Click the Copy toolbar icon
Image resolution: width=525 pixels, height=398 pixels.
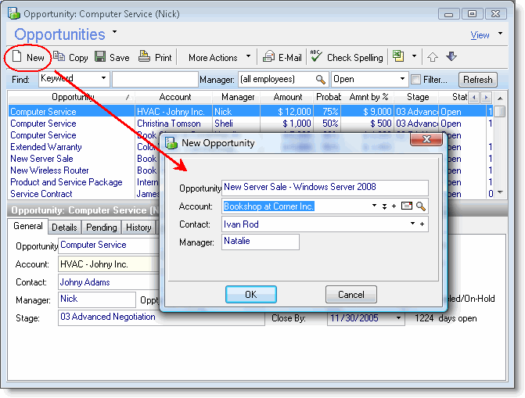click(70, 57)
